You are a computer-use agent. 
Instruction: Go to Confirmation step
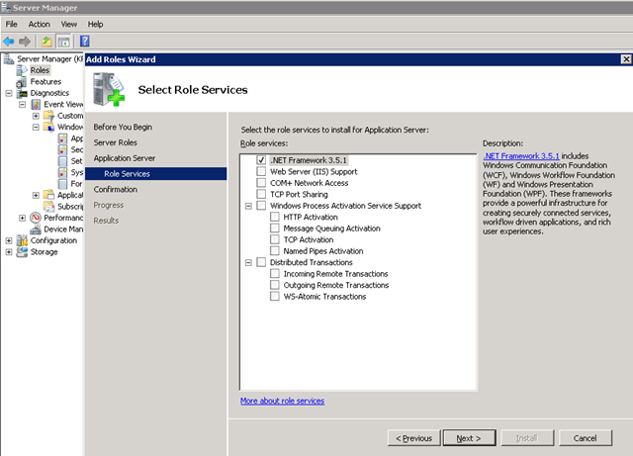point(116,190)
